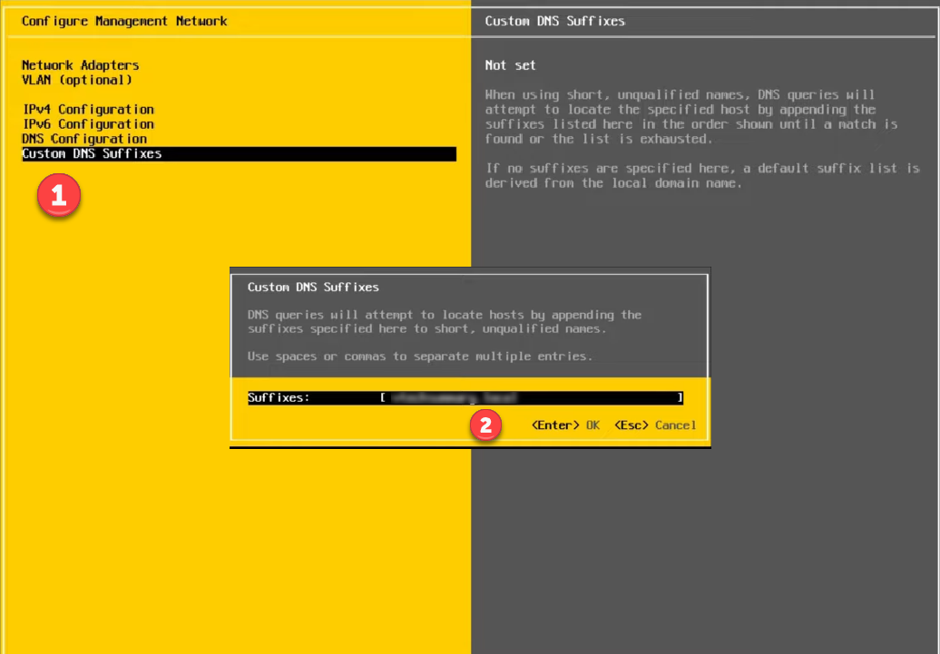Click the Configure Management Network heading
Image resolution: width=940 pixels, height=654 pixels.
(x=124, y=21)
